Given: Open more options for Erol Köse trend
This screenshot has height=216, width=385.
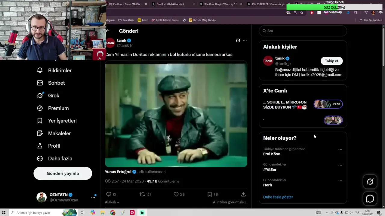Looking at the screenshot, I should (340, 150).
